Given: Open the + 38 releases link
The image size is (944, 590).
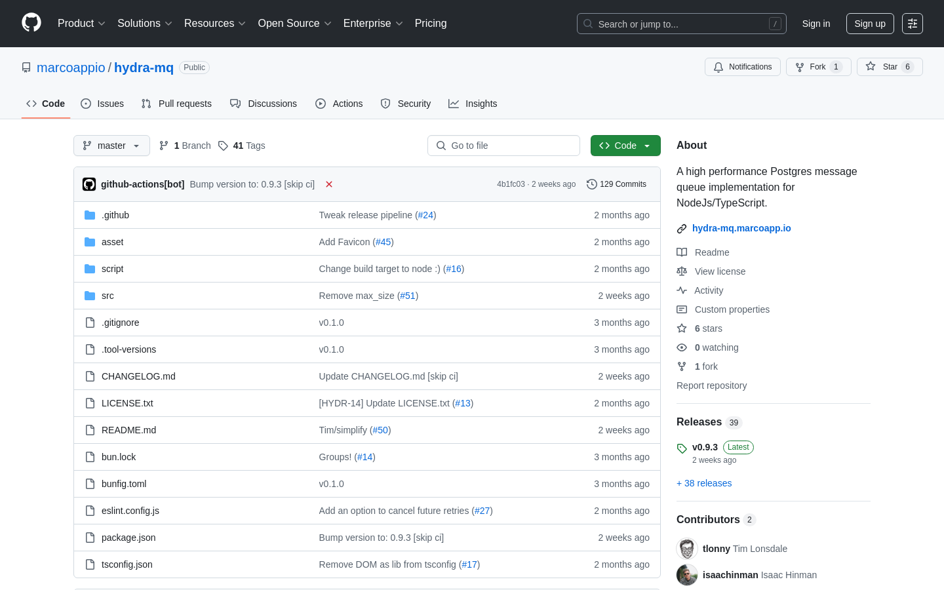Looking at the screenshot, I should click(704, 483).
